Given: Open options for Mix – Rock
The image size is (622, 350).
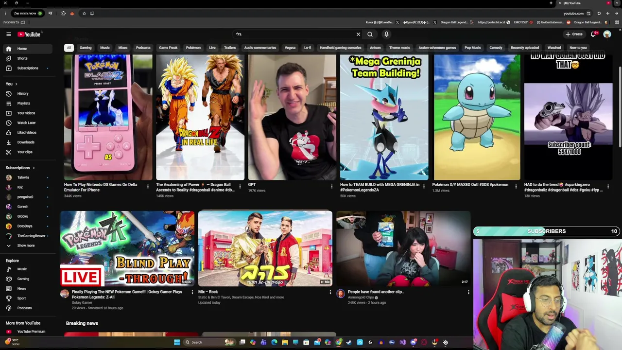Looking at the screenshot, I should [330, 292].
